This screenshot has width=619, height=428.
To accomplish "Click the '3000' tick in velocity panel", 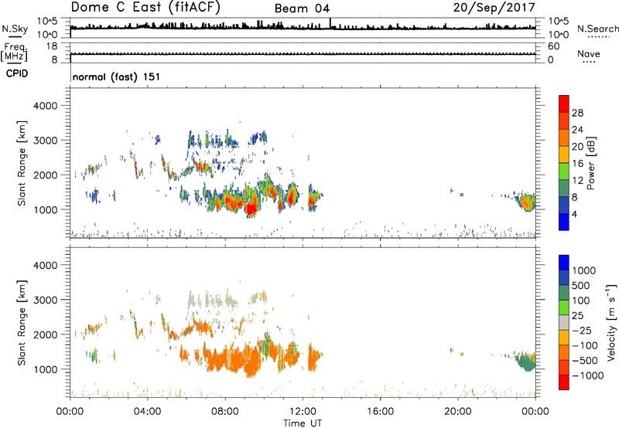I will pos(45,300).
